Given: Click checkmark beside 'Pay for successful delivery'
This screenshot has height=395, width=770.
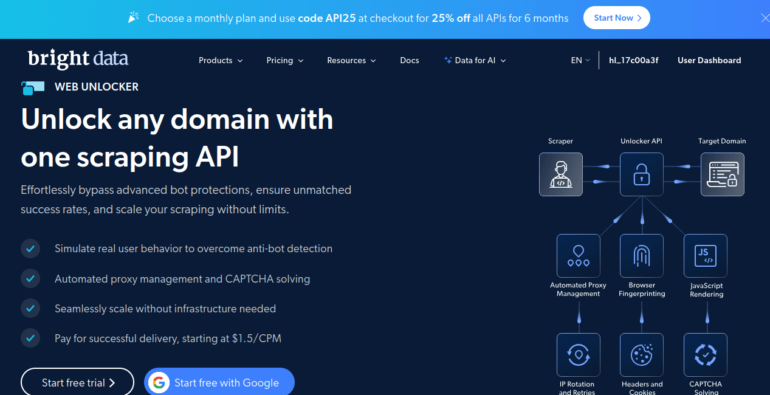Looking at the screenshot, I should (30, 338).
